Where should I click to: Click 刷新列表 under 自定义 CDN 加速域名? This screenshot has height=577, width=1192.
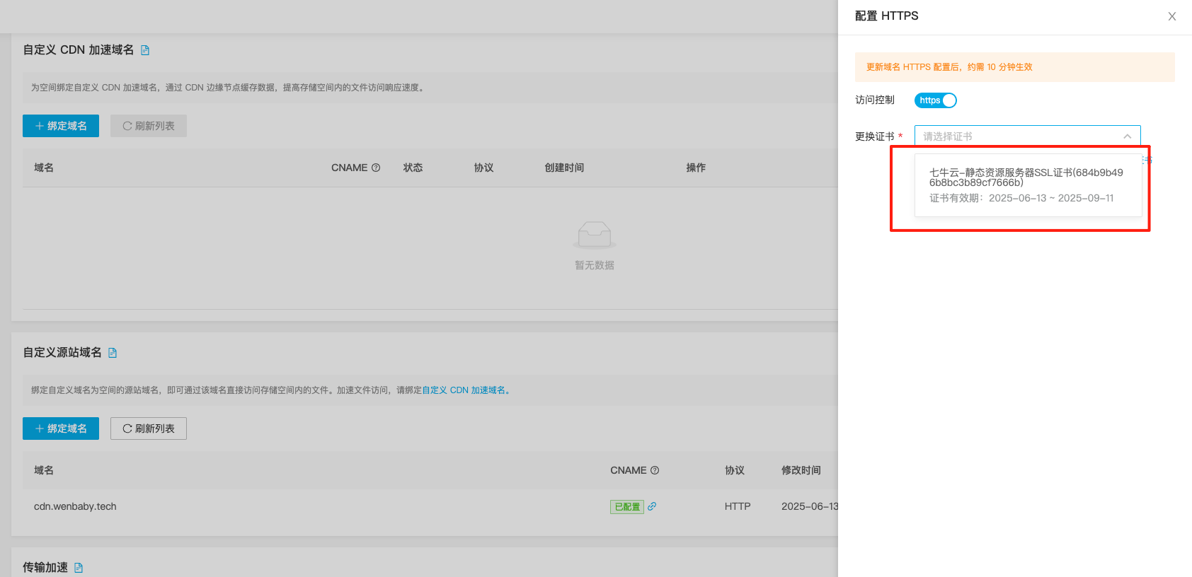(149, 126)
